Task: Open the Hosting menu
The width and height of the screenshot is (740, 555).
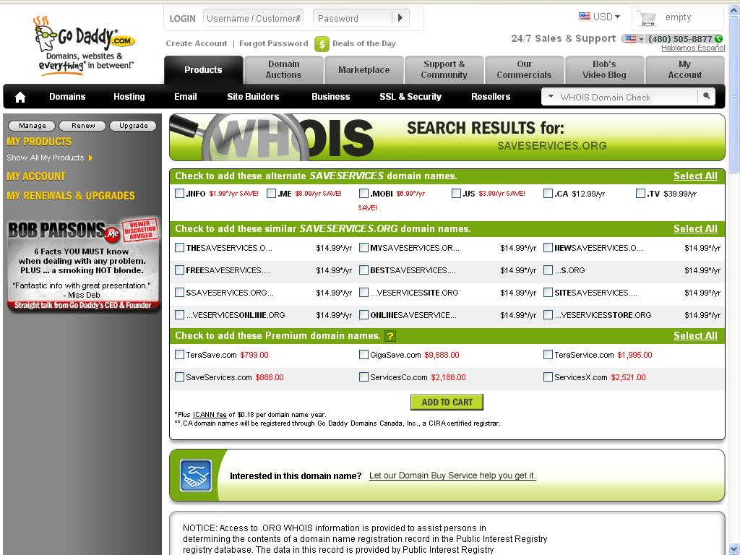Action: [129, 97]
